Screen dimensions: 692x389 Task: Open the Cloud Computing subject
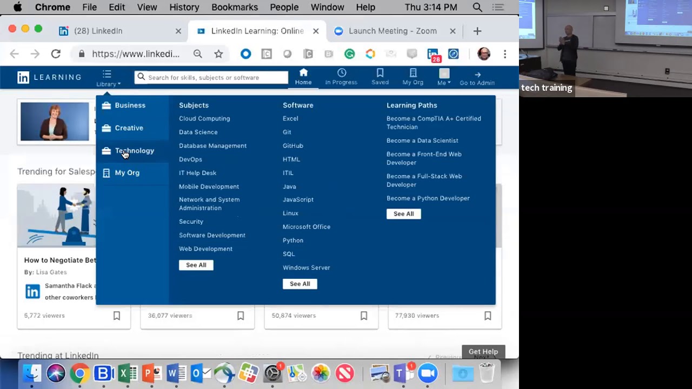tap(204, 118)
